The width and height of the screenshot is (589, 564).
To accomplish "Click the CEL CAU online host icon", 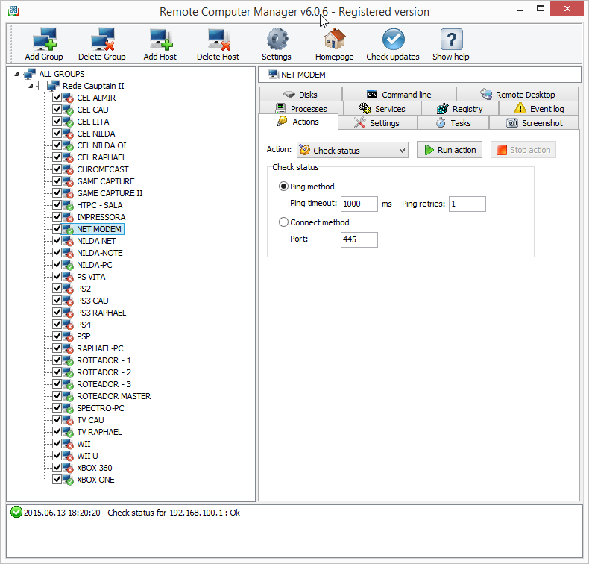I will (68, 110).
